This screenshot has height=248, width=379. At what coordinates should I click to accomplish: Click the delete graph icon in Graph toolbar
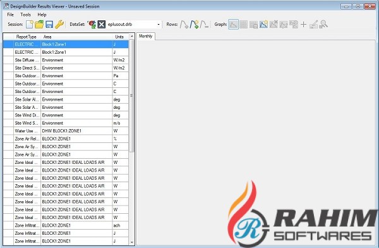coord(274,24)
